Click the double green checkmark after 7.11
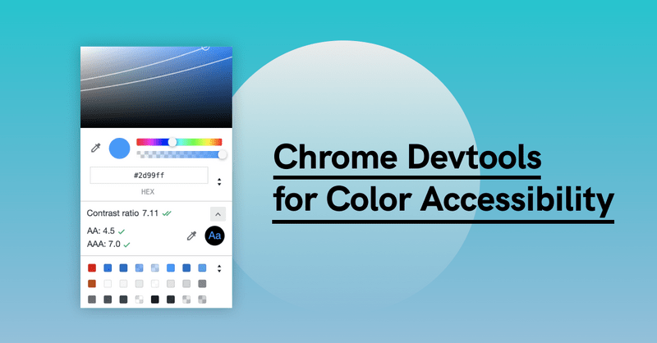657x343 pixels. 167,213
